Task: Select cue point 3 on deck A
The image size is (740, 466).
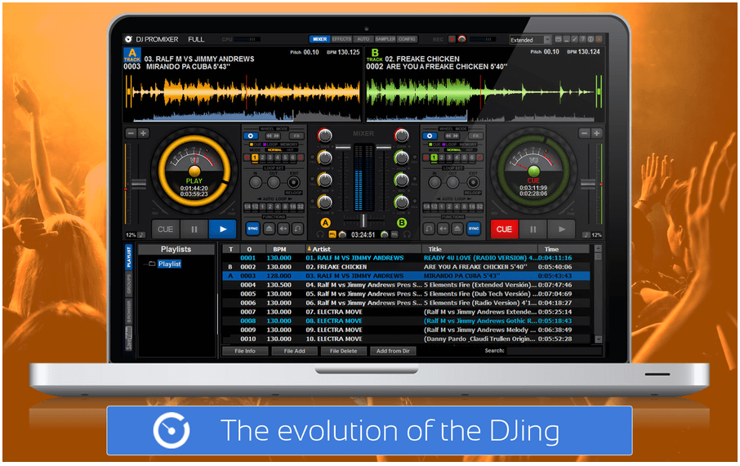Action: [270, 158]
